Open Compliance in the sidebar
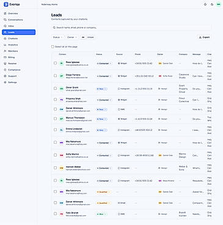Screen dimensions: 223x225 point(18,70)
